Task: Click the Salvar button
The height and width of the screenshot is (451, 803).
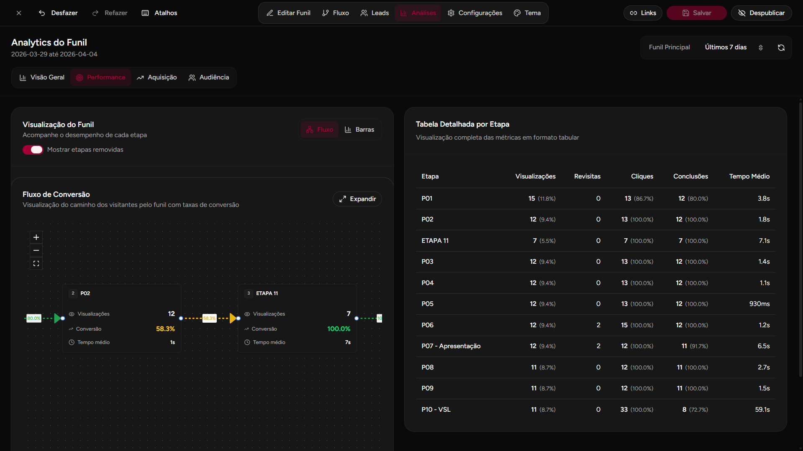Action: (696, 13)
